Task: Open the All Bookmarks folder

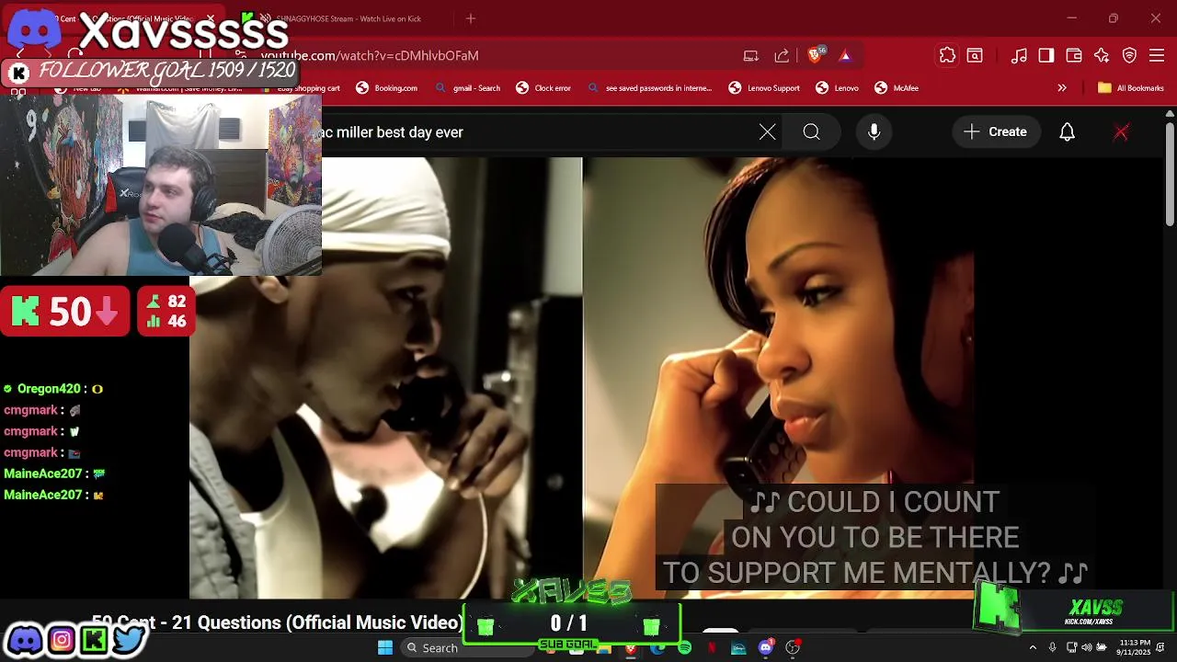Action: tap(1131, 88)
